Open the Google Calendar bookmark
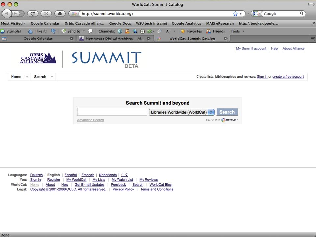Viewport: 316px width, 237px height. click(x=45, y=23)
